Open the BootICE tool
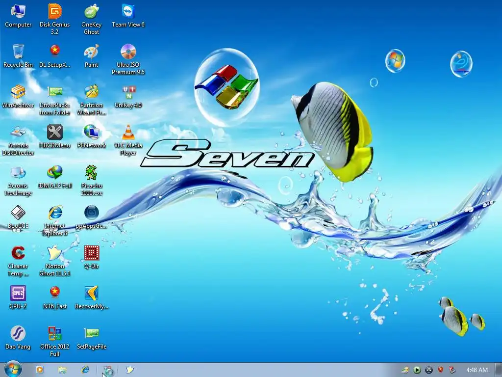This screenshot has height=377, width=502. tap(18, 217)
